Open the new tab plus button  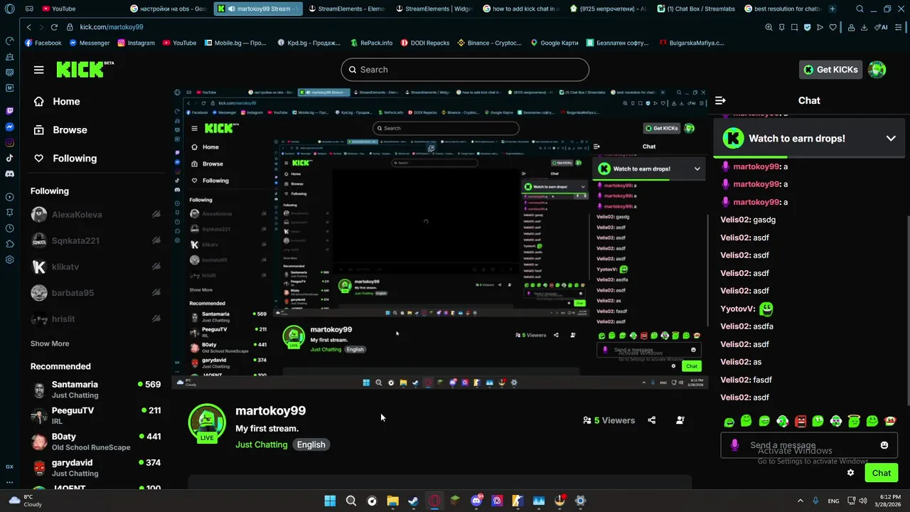point(832,9)
